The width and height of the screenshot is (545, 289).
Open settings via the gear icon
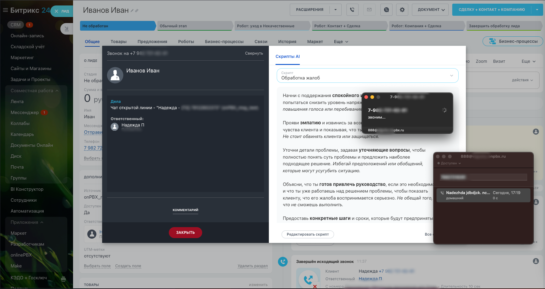(x=402, y=10)
